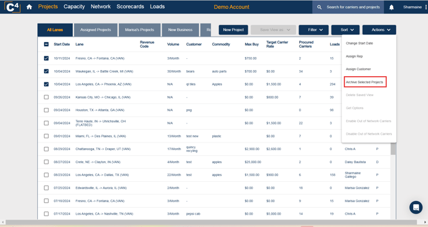Click the Demo Account title

click(x=231, y=7)
